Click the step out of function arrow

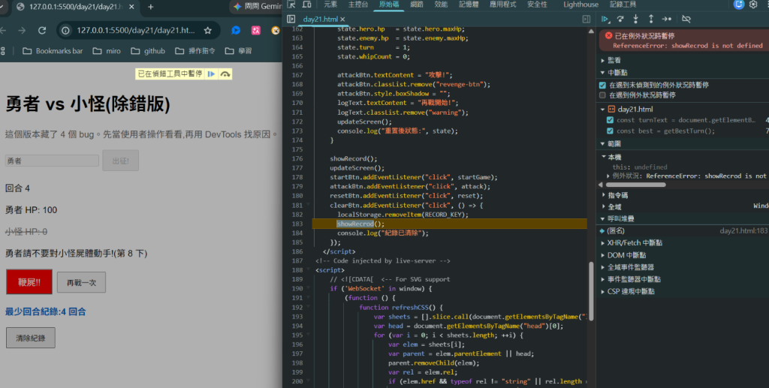(x=651, y=19)
